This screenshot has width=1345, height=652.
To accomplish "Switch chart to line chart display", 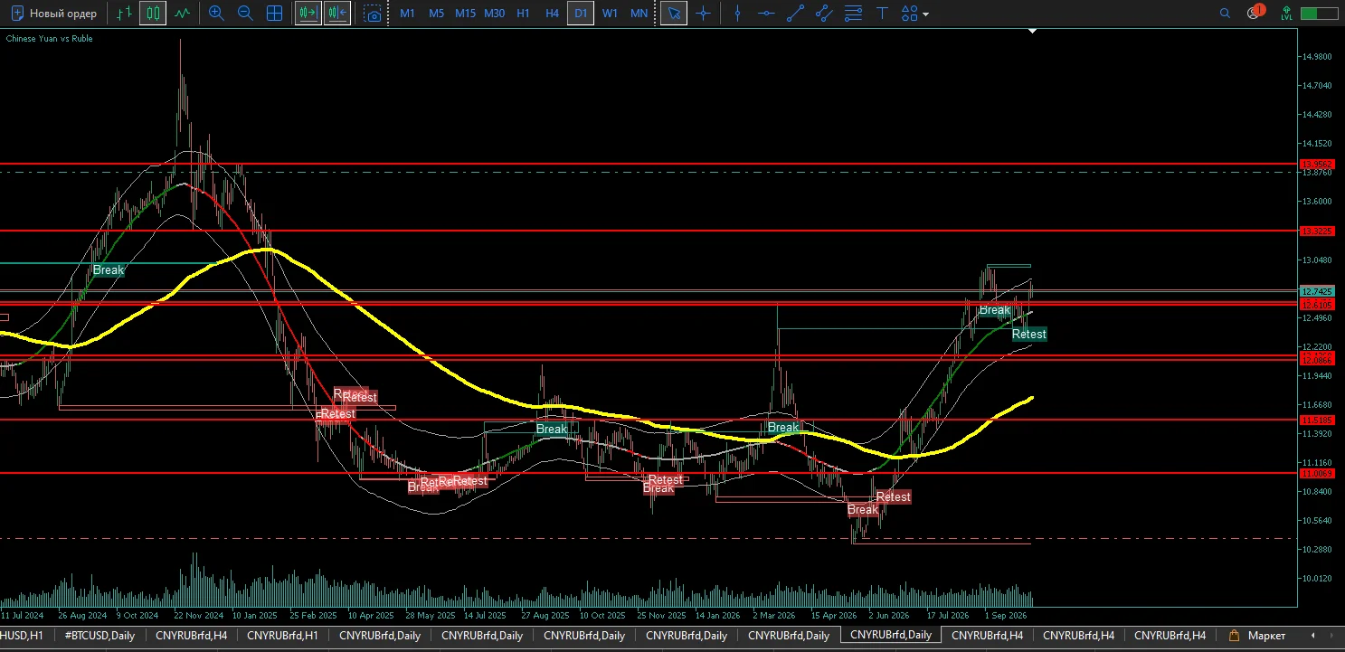I will (x=183, y=14).
